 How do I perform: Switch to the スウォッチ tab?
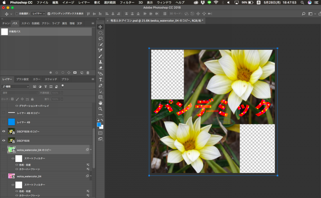(x=51, y=79)
